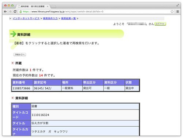Click the 一般 cell under 資料区分

tap(114, 88)
